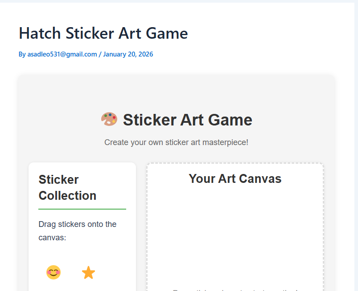This screenshot has height=291, width=358.
Task: Click the dashed top border of the canvas
Action: point(235,163)
